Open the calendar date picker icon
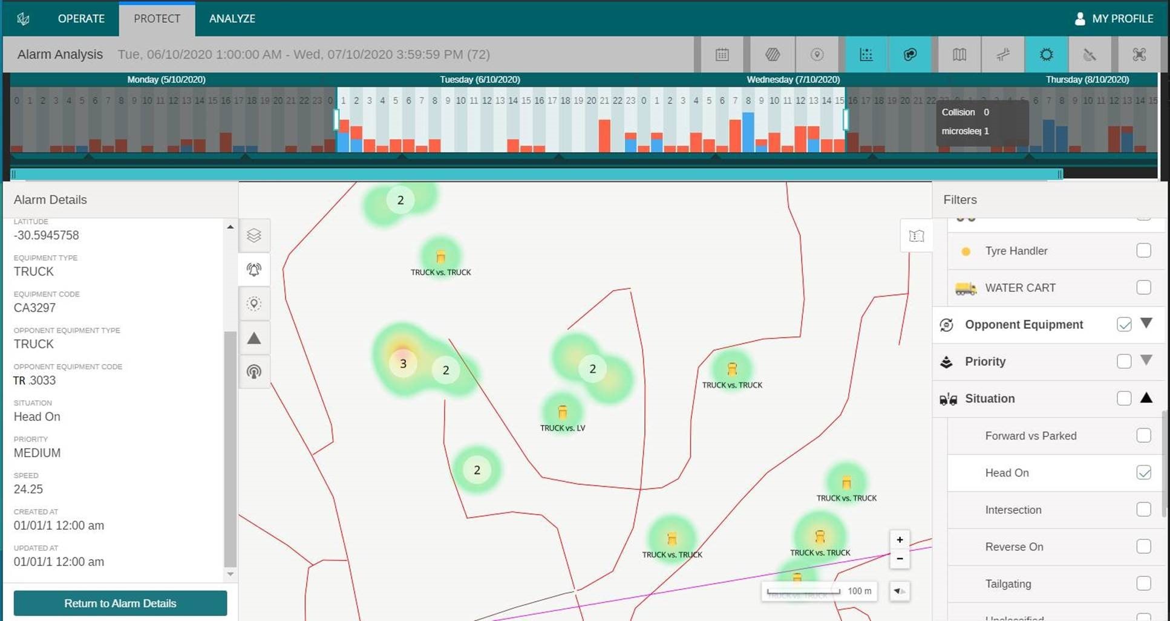The image size is (1170, 621). coord(722,54)
